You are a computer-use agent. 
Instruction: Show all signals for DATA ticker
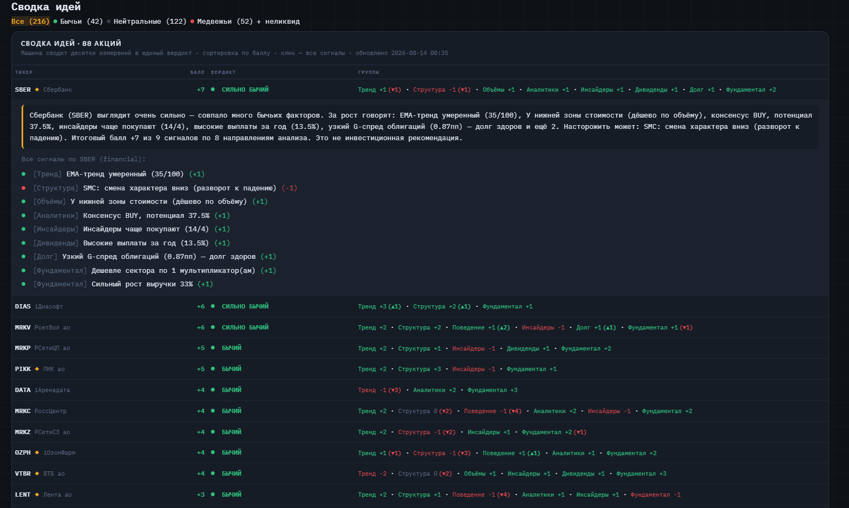[420, 390]
